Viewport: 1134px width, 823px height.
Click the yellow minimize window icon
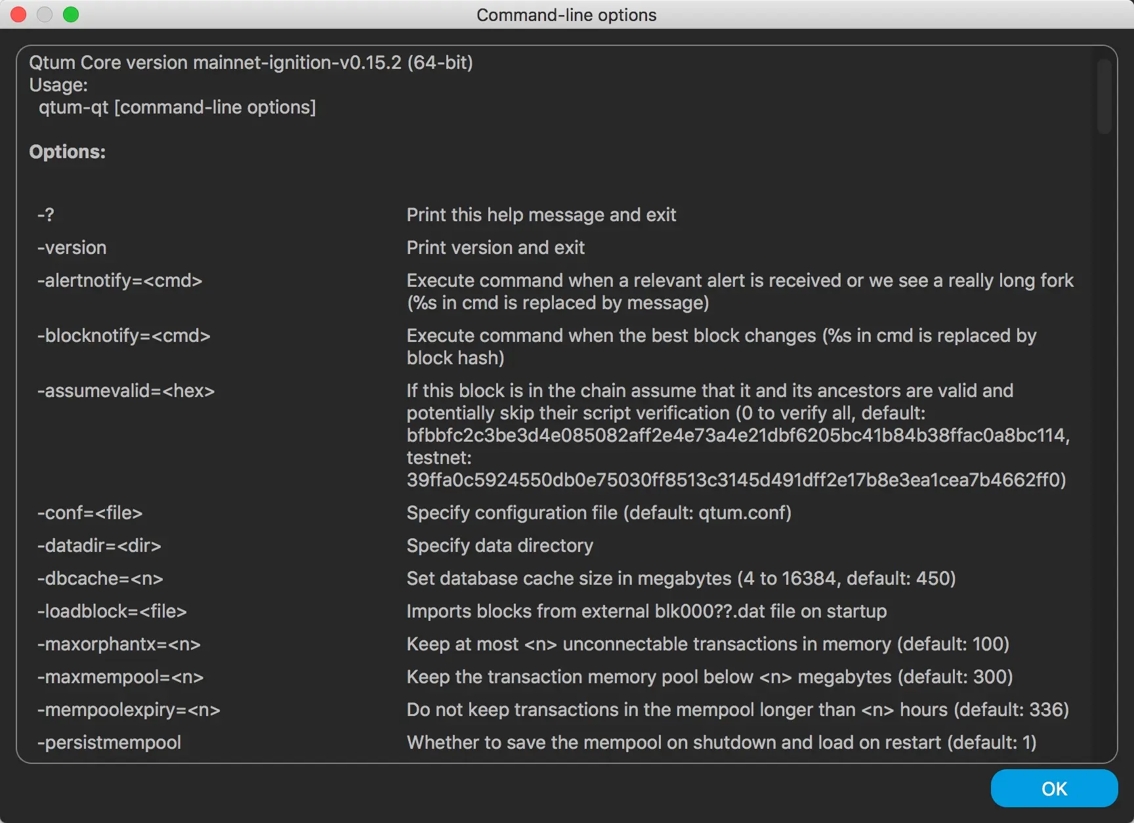coord(45,14)
